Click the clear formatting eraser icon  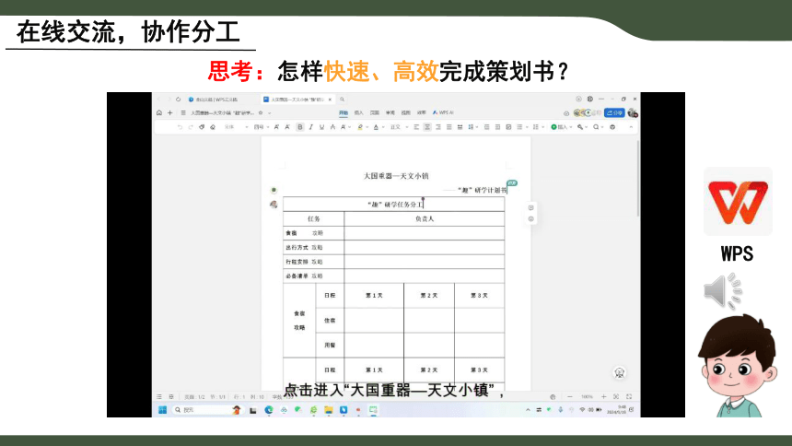[213, 127]
